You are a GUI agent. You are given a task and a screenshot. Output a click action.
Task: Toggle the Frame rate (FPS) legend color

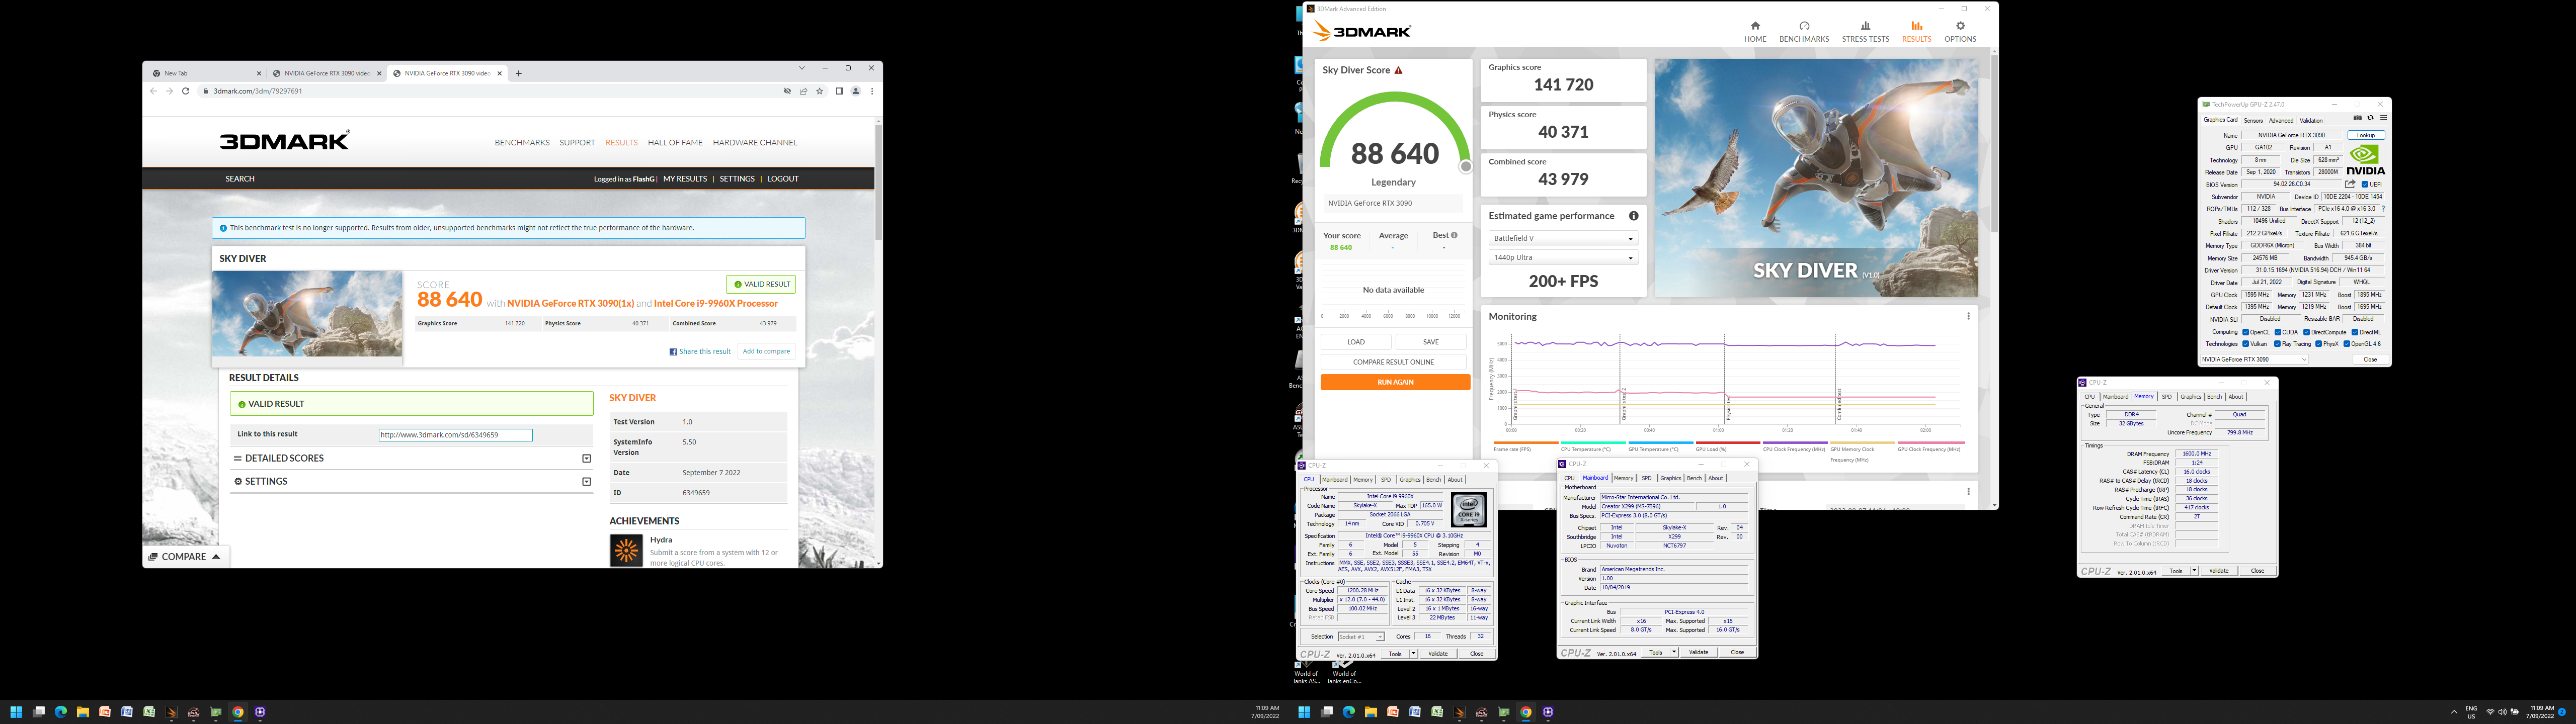click(1526, 442)
